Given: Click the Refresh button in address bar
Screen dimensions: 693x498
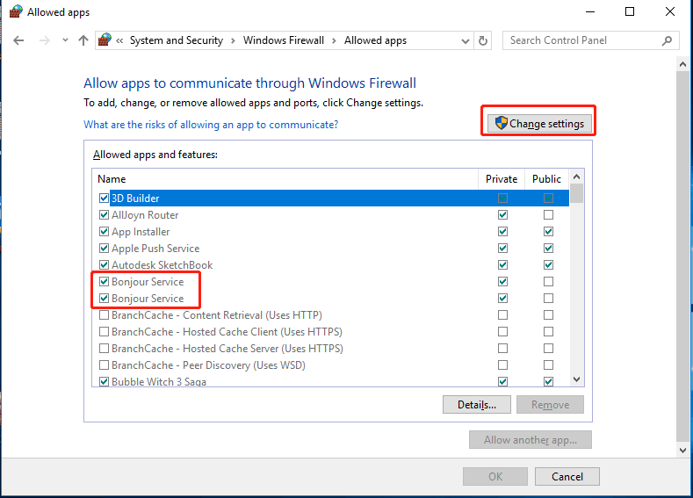Looking at the screenshot, I should point(483,40).
